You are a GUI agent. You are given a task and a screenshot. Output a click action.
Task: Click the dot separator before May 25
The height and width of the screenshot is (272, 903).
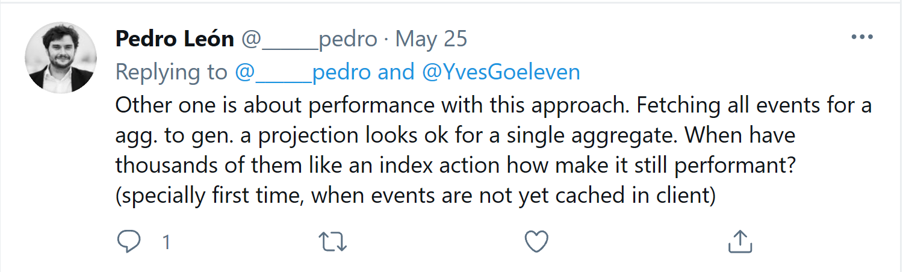point(386,40)
